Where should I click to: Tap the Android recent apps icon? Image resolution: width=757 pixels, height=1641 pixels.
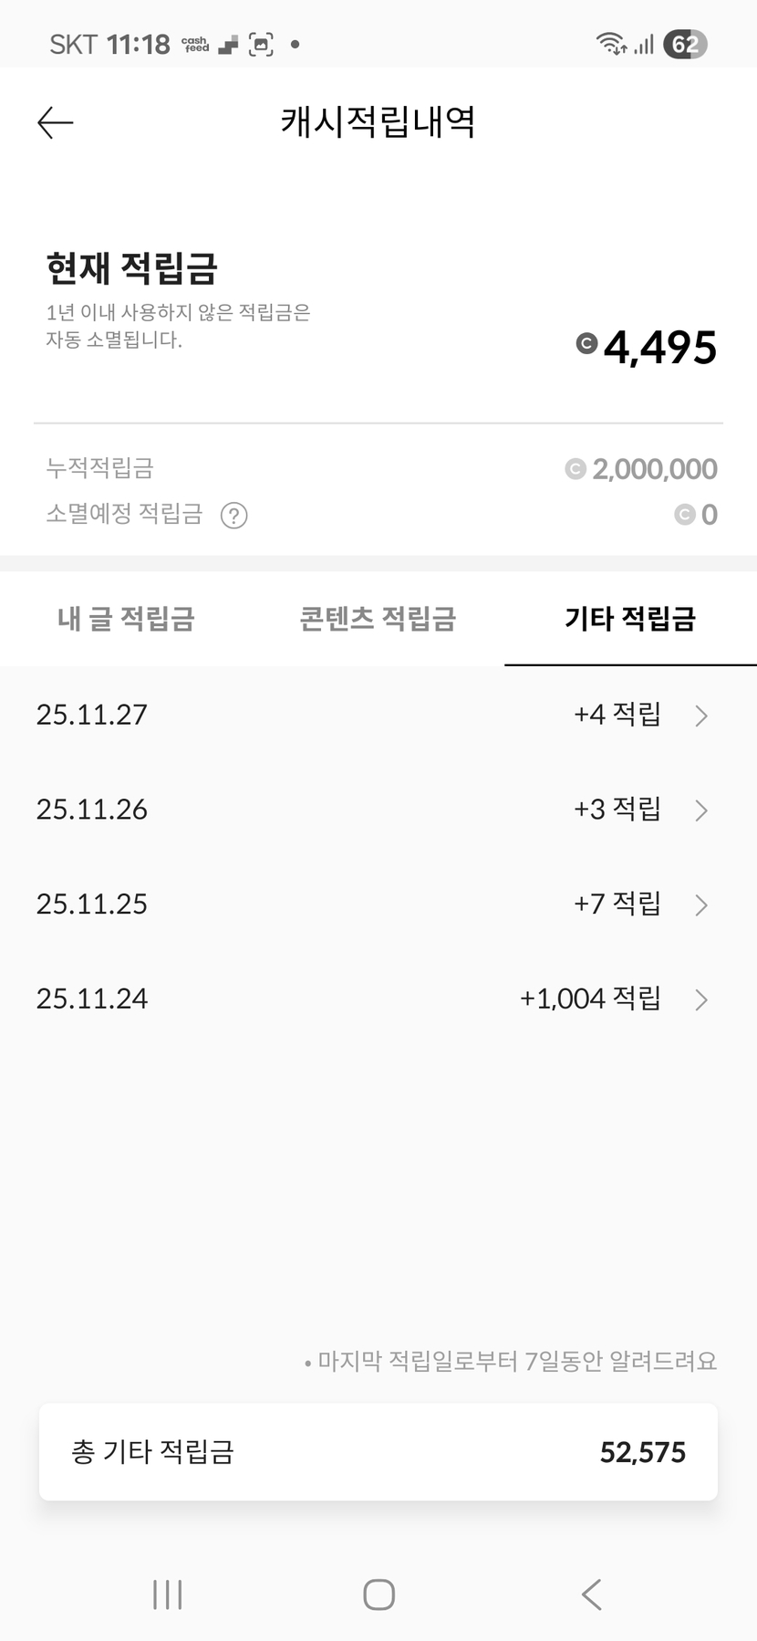click(168, 1594)
